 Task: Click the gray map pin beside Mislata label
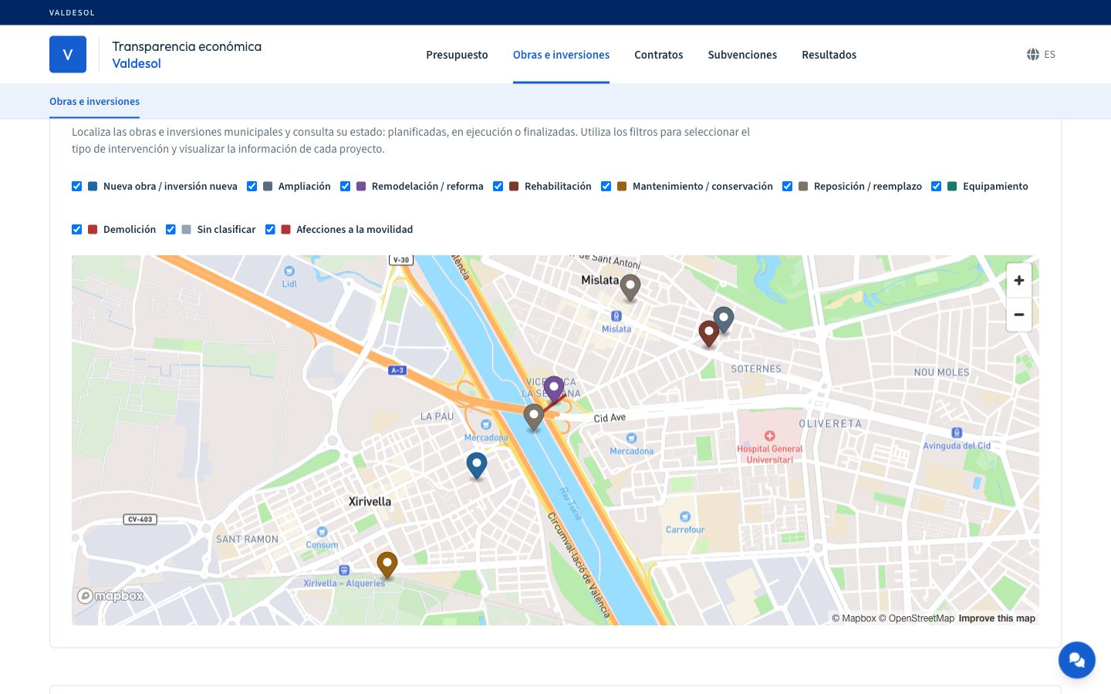(630, 287)
